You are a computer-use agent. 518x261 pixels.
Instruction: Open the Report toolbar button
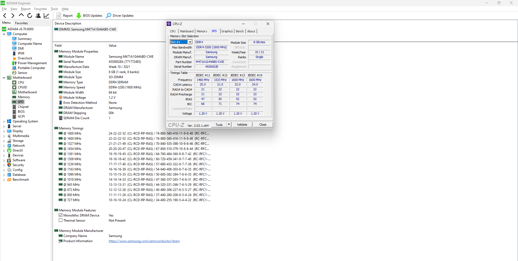click(x=64, y=16)
